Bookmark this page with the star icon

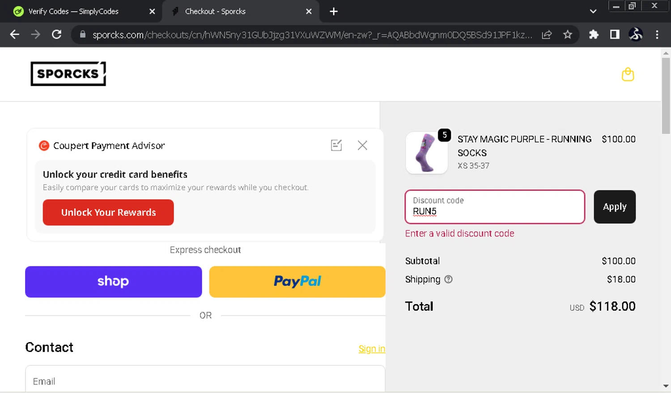568,34
